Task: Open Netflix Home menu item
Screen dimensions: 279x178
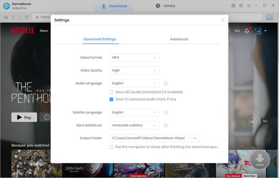Action: [x=44, y=31]
